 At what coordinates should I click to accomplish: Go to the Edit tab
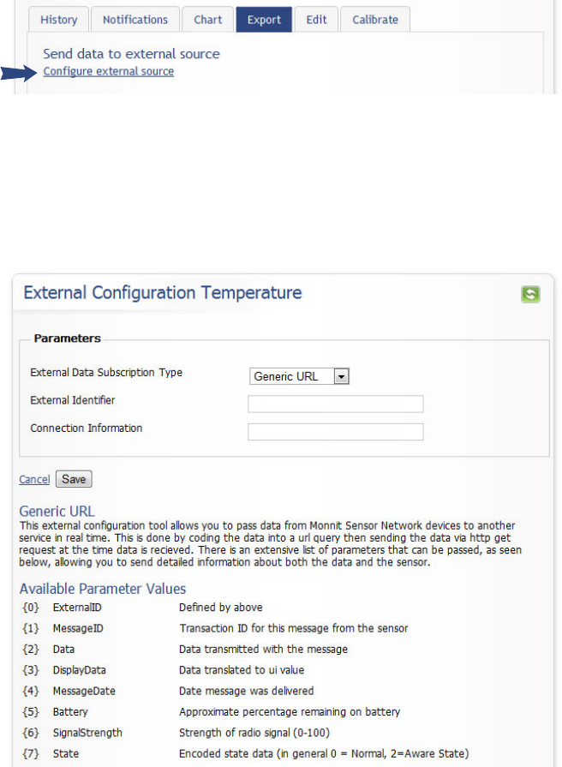[316, 20]
